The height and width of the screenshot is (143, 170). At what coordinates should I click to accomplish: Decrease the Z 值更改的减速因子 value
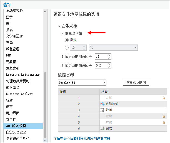[x=109, y=67]
